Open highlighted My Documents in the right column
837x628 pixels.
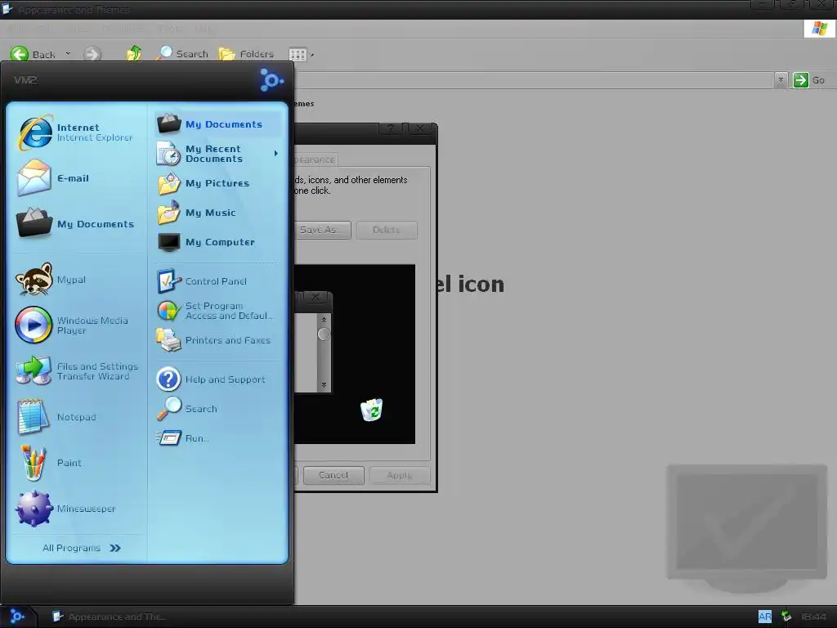click(217, 124)
